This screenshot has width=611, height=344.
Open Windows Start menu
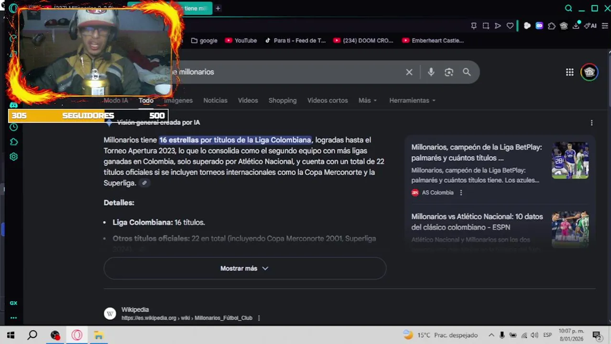[x=11, y=335]
